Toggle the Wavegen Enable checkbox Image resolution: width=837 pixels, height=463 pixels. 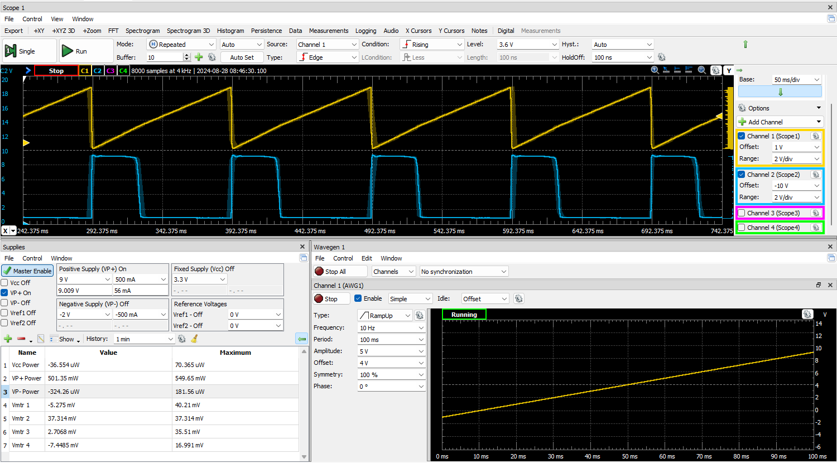point(358,298)
